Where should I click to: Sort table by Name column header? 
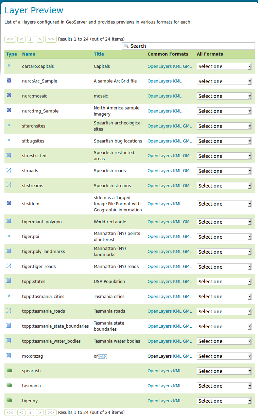point(29,54)
